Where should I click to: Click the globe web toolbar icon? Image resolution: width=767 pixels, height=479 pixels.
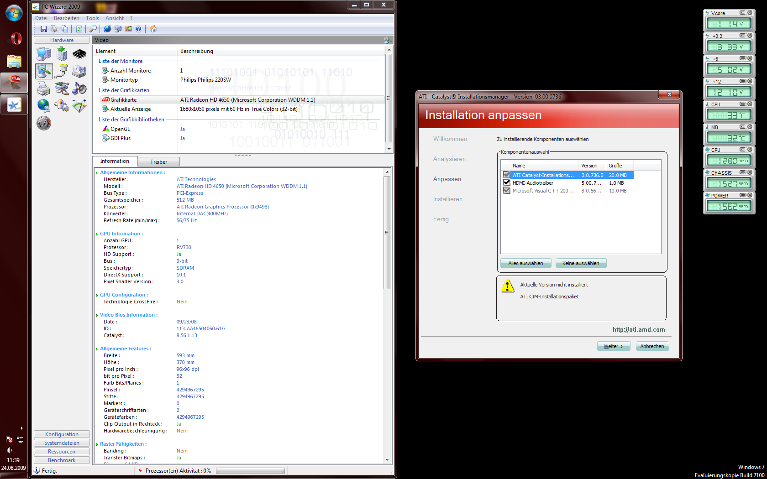tap(107, 29)
